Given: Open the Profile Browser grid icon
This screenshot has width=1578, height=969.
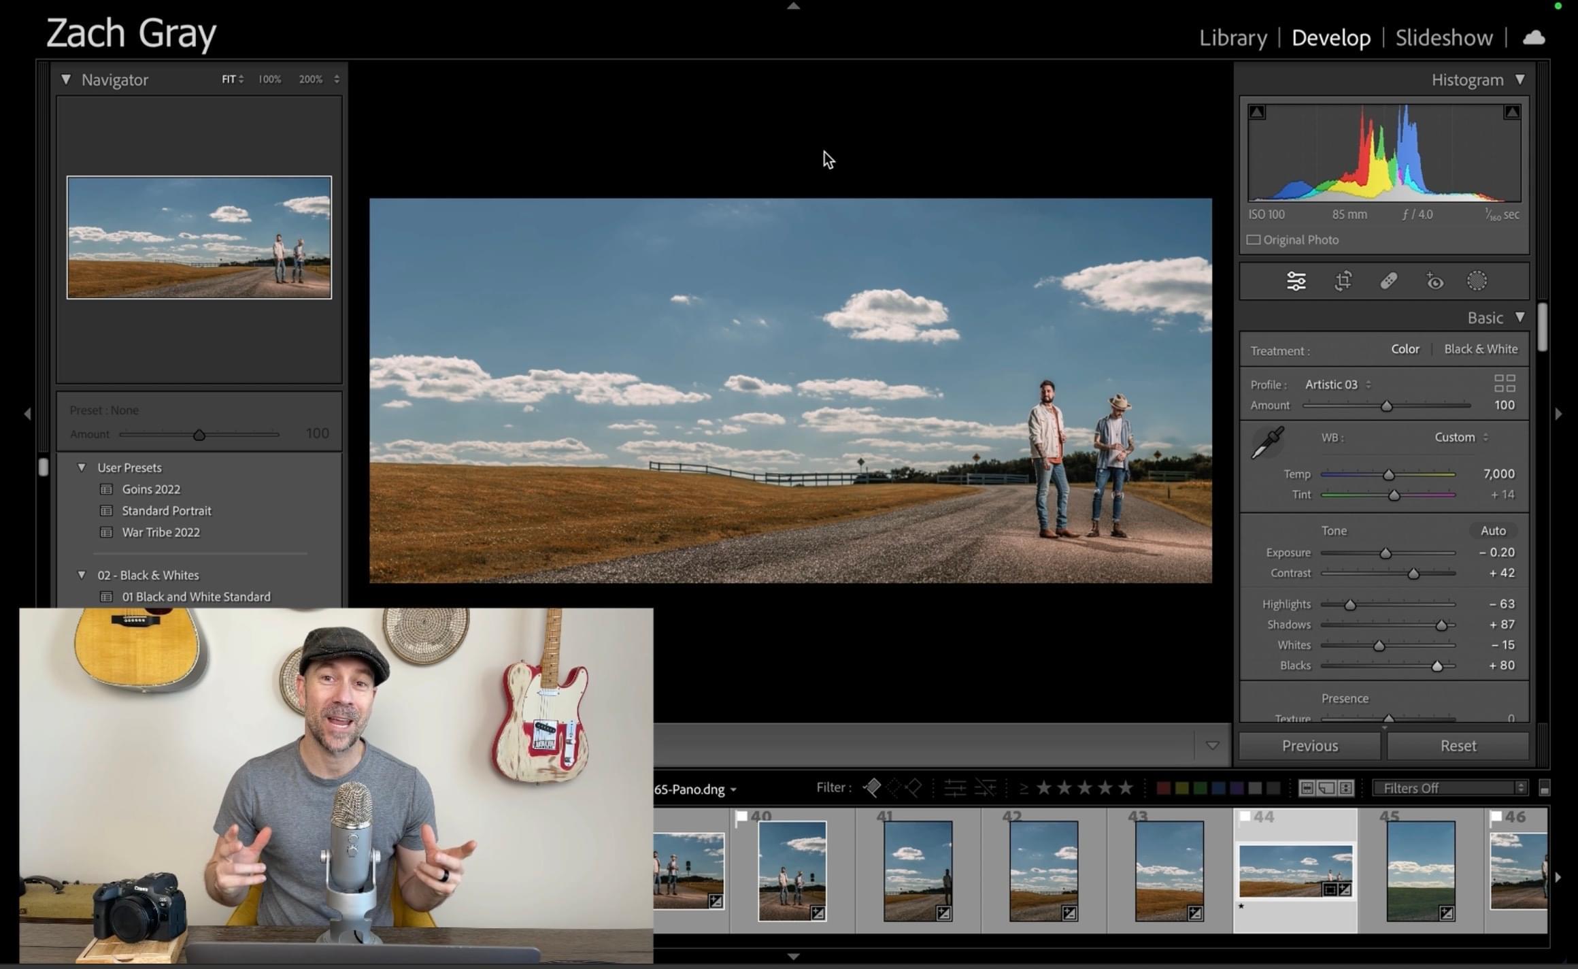Looking at the screenshot, I should (x=1504, y=384).
